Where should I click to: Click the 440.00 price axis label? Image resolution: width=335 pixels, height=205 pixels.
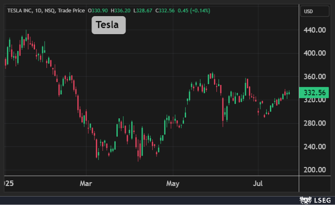coord(315,30)
